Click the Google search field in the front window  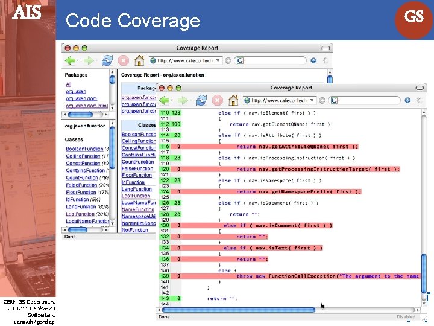364,100
